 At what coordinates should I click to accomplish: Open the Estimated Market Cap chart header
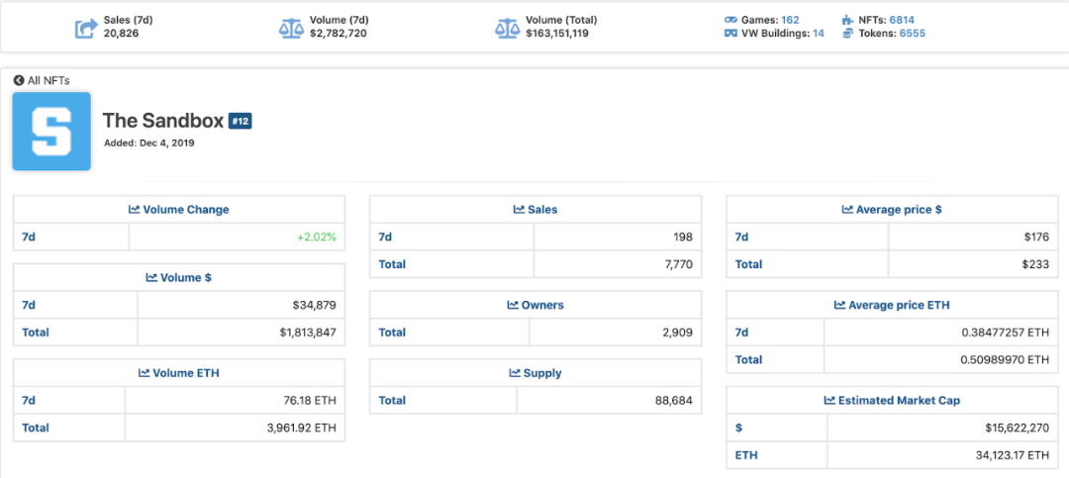coord(892,401)
